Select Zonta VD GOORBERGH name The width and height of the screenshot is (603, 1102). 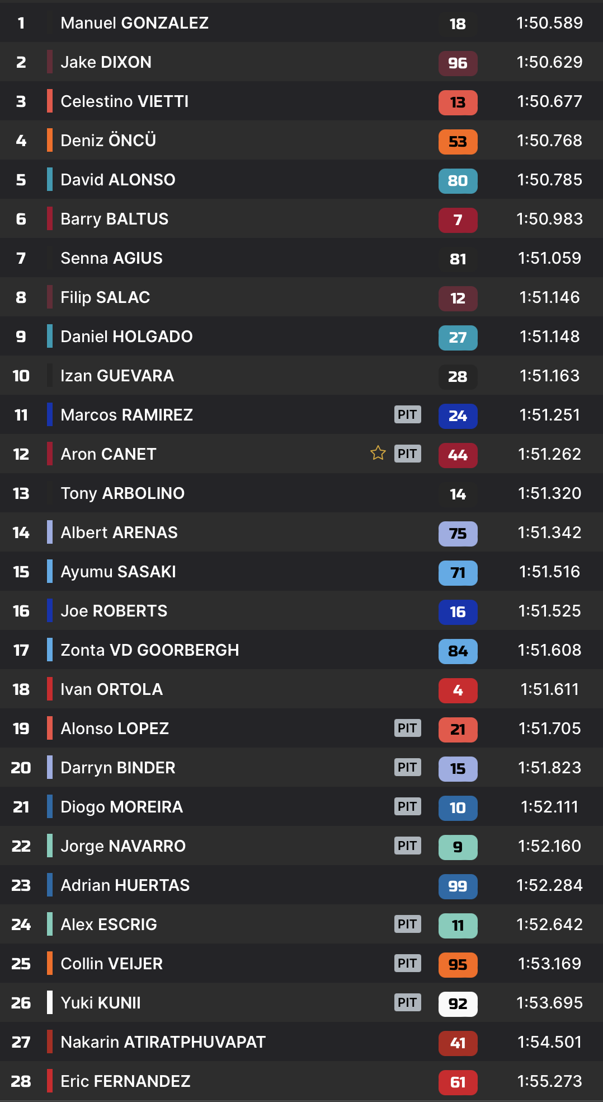149,650
